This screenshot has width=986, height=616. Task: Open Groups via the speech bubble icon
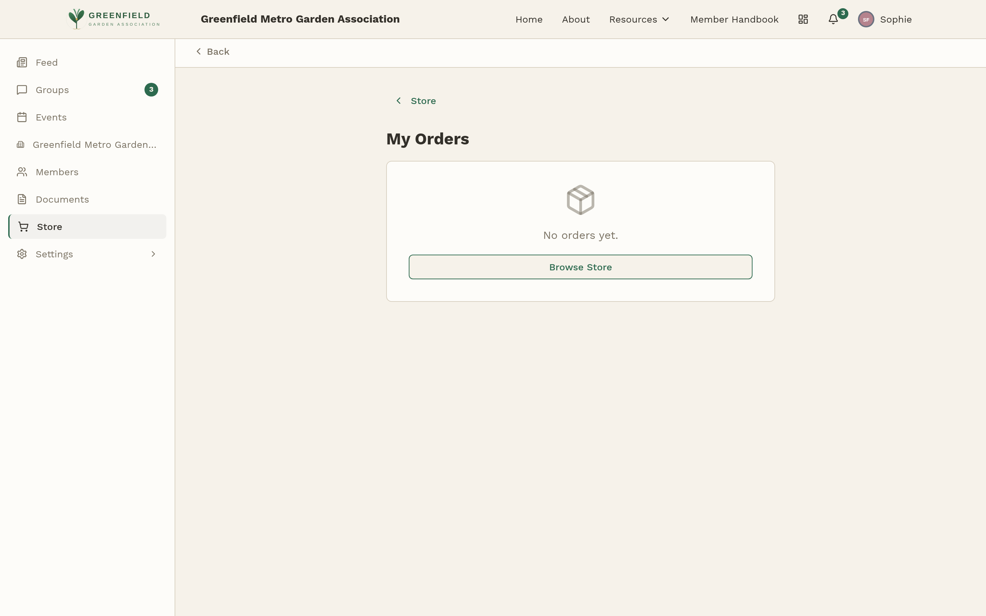click(22, 90)
